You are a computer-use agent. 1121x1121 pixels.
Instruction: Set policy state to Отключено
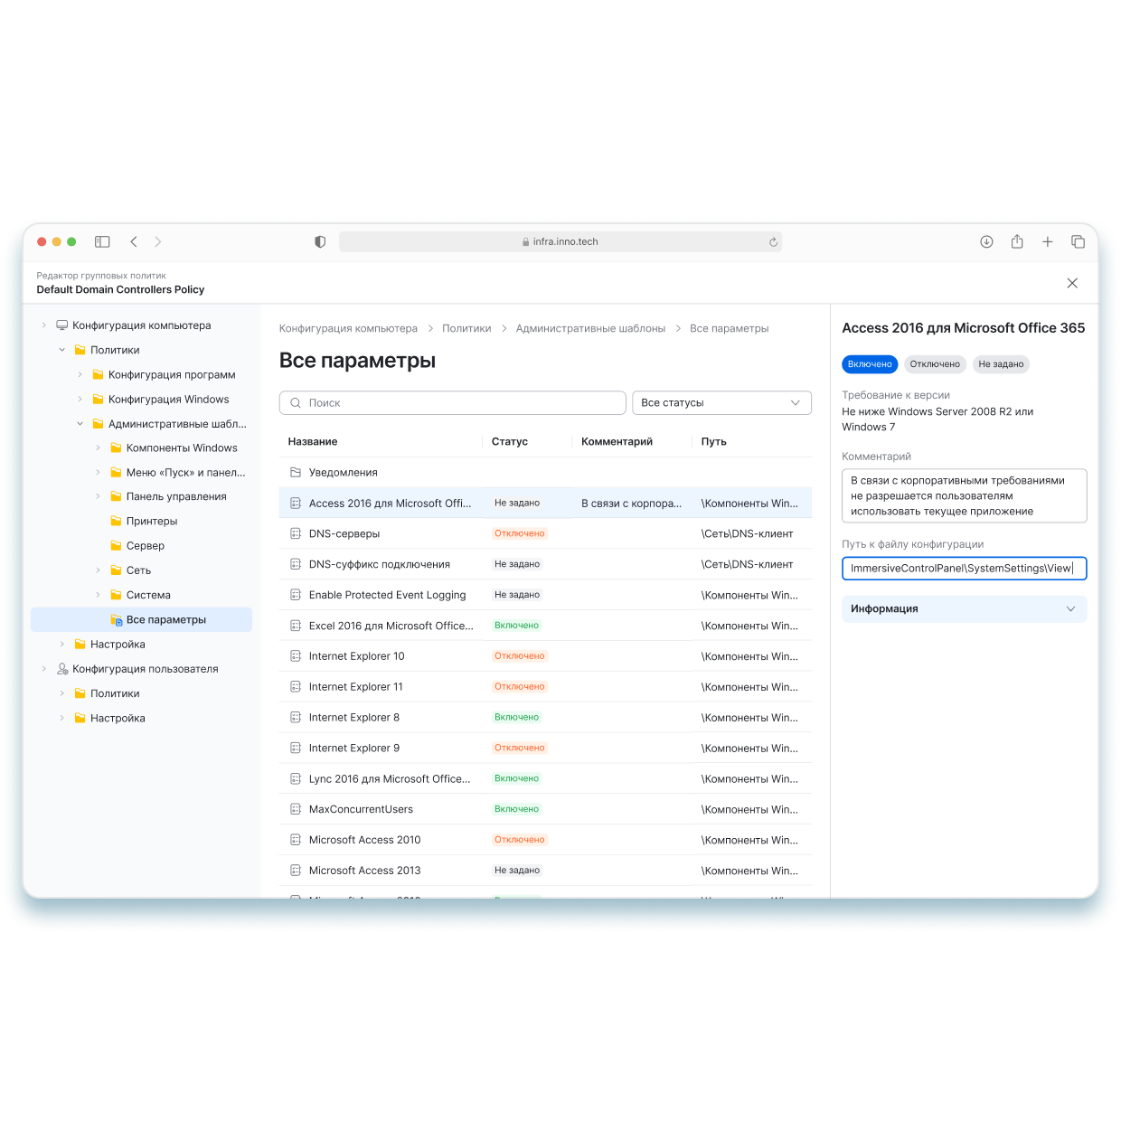(x=935, y=364)
